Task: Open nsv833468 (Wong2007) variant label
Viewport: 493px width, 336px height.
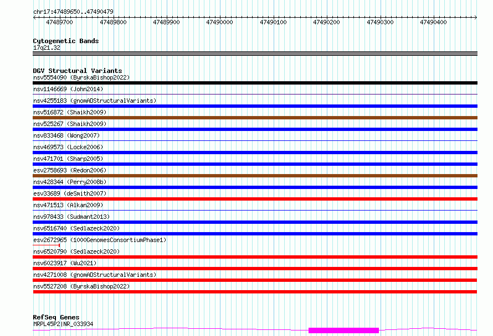Action: click(x=66, y=135)
